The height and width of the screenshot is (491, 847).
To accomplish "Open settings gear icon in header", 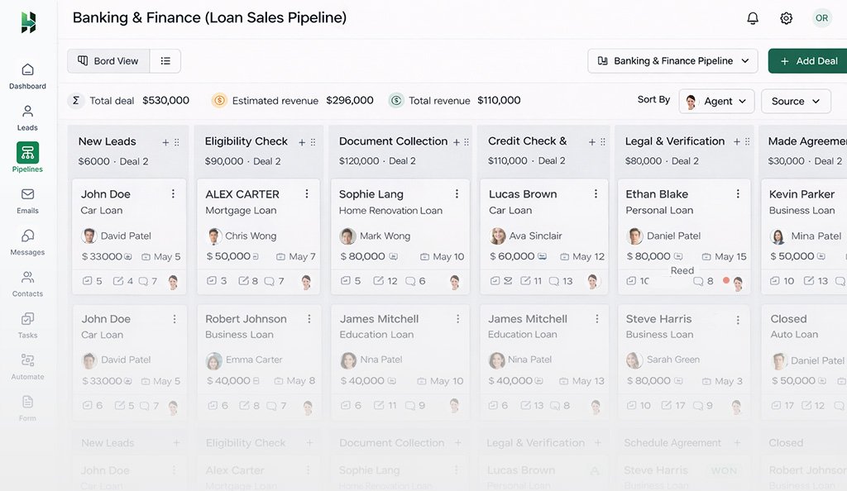I will pyautogui.click(x=786, y=18).
